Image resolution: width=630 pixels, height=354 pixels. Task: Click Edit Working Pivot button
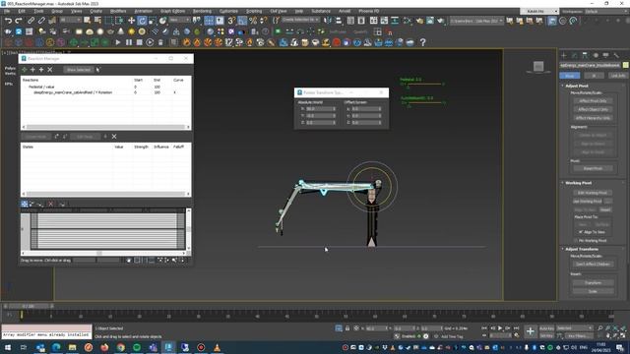[593, 193]
